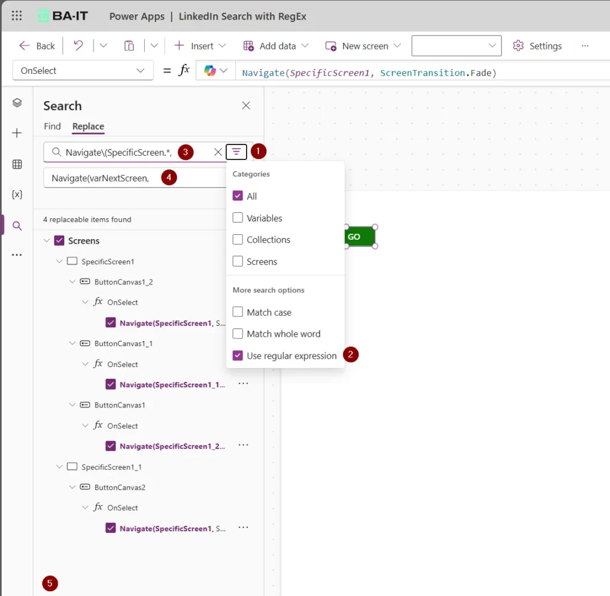
Task: Uncheck Navigate result under ButtonCanvas1_2
Action: (x=110, y=322)
